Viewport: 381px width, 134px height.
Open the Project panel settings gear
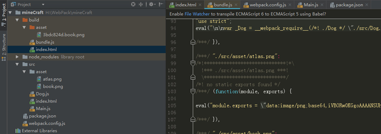coord(152,4)
